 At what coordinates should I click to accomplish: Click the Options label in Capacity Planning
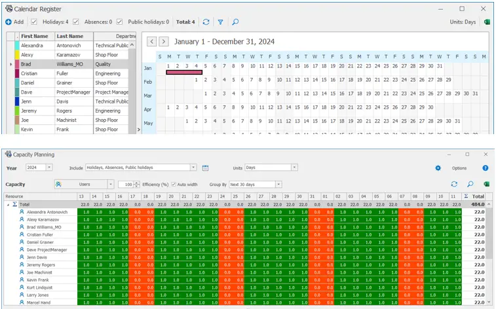[459, 168]
